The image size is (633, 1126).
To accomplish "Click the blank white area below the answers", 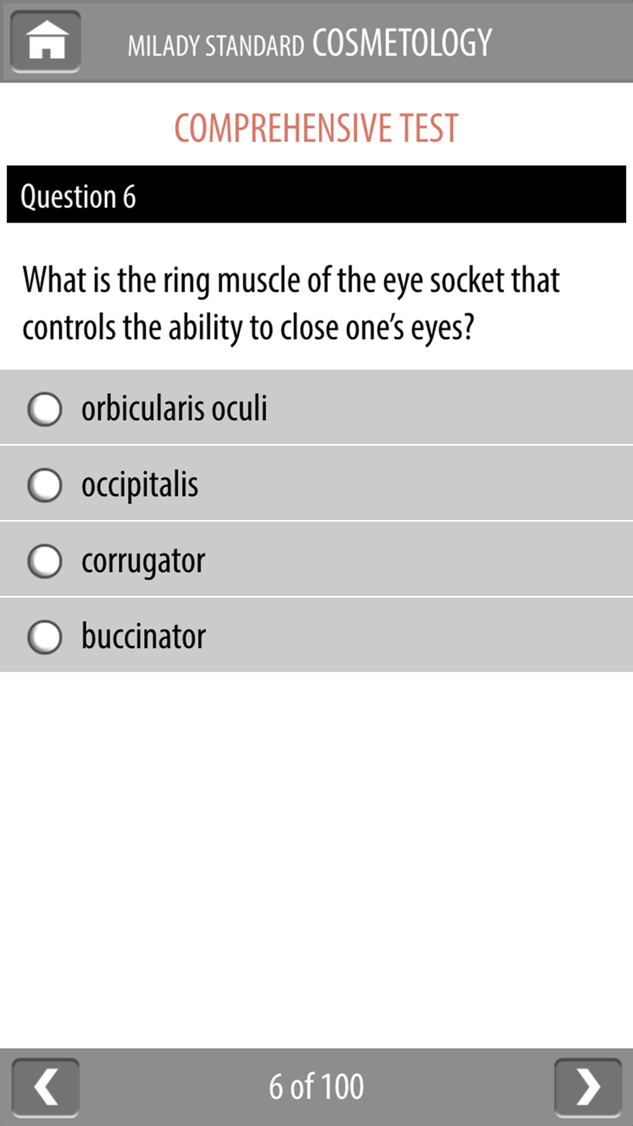I will coord(316,855).
